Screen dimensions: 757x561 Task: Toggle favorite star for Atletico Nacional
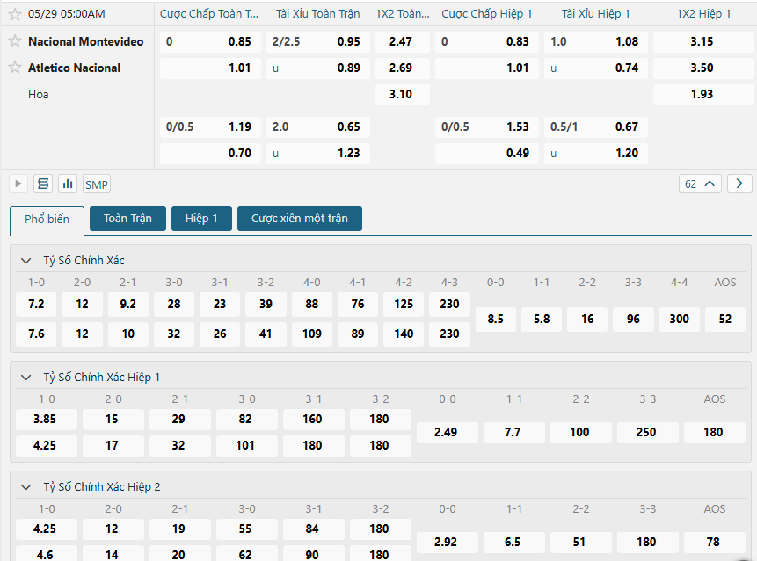coord(15,68)
